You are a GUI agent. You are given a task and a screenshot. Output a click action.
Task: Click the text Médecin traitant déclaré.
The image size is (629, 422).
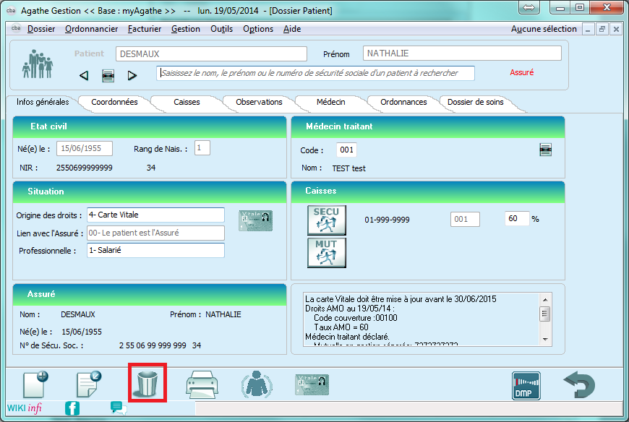pos(347,337)
